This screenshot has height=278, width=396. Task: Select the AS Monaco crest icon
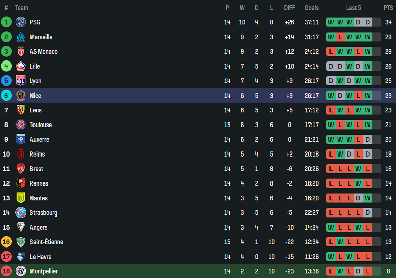(21, 51)
